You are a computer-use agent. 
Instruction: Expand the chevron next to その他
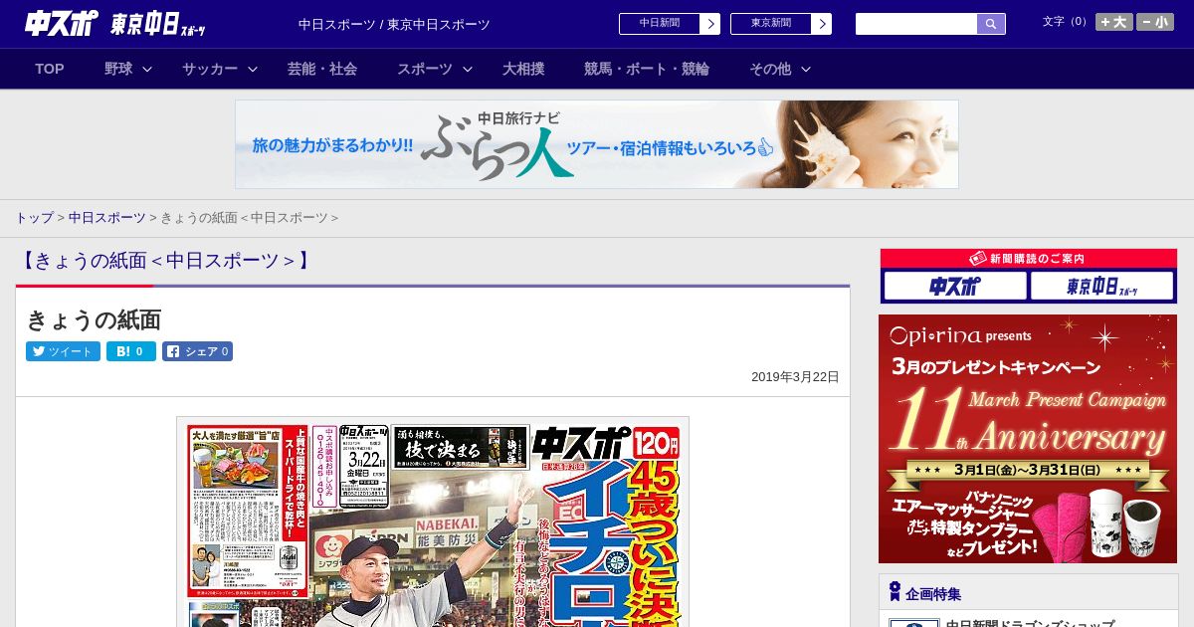[806, 69]
